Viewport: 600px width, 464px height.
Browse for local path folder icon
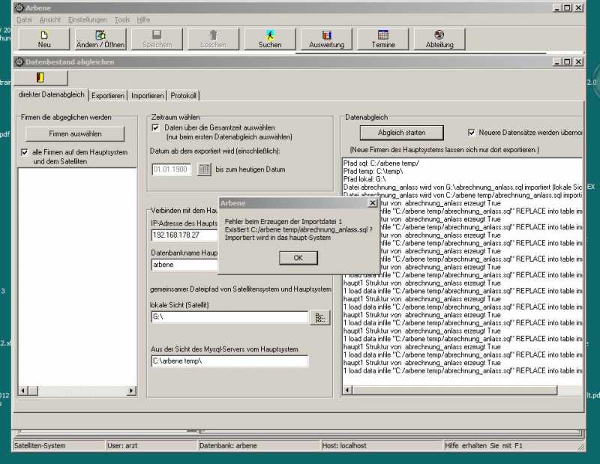tap(320, 317)
